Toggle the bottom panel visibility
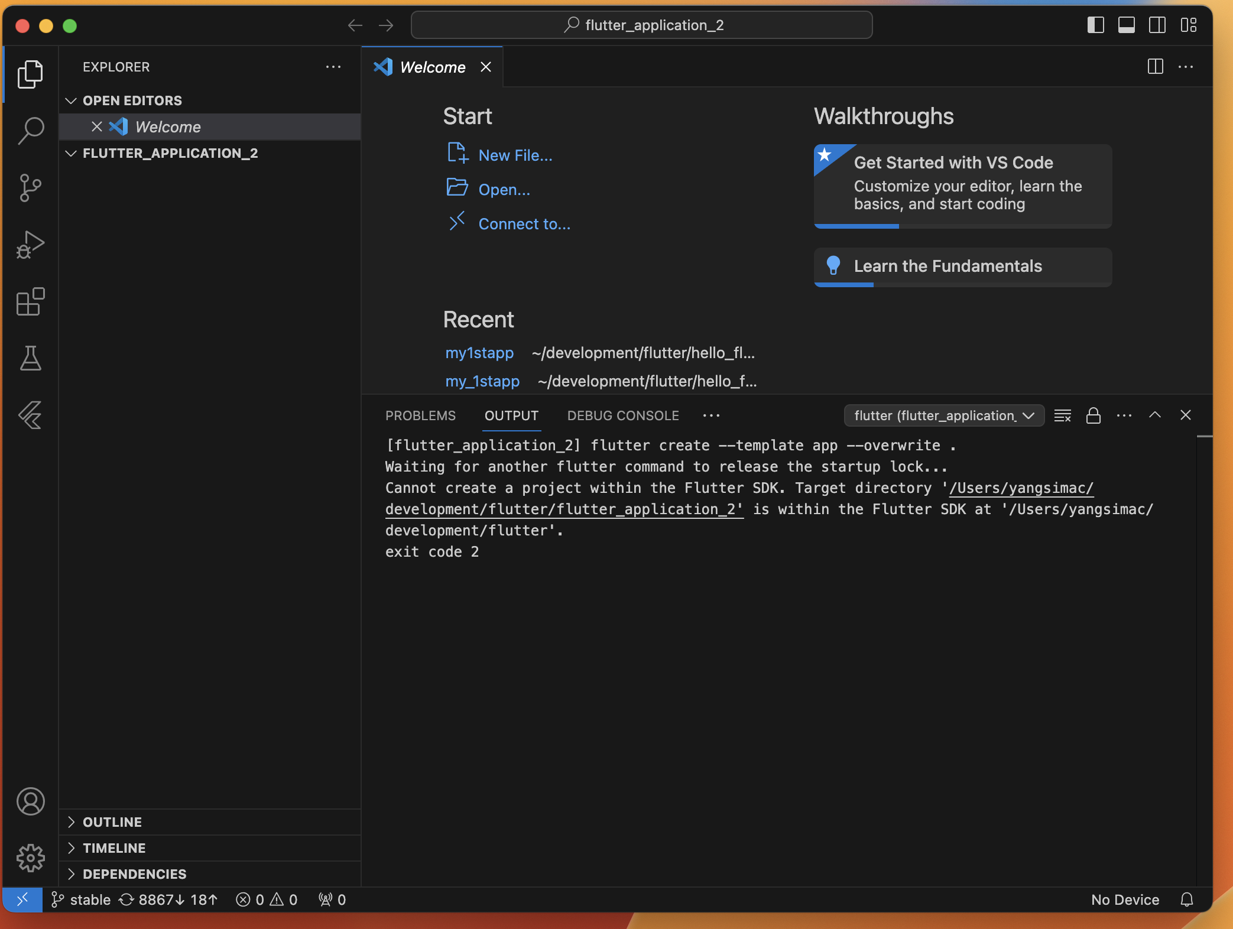The width and height of the screenshot is (1233, 929). click(x=1126, y=25)
